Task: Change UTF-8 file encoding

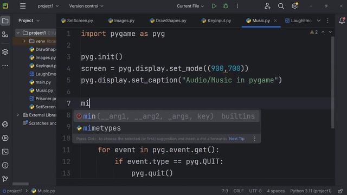Action: click(255, 191)
